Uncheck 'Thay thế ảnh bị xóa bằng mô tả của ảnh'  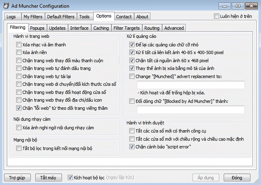coord(132,68)
